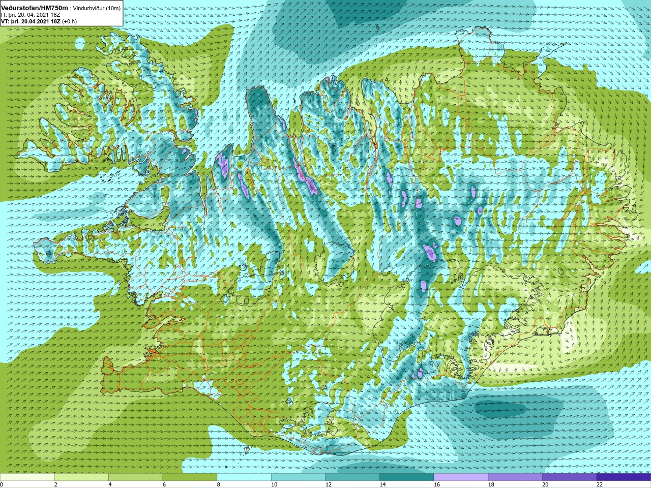Click the legend scale value 8

[219, 484]
